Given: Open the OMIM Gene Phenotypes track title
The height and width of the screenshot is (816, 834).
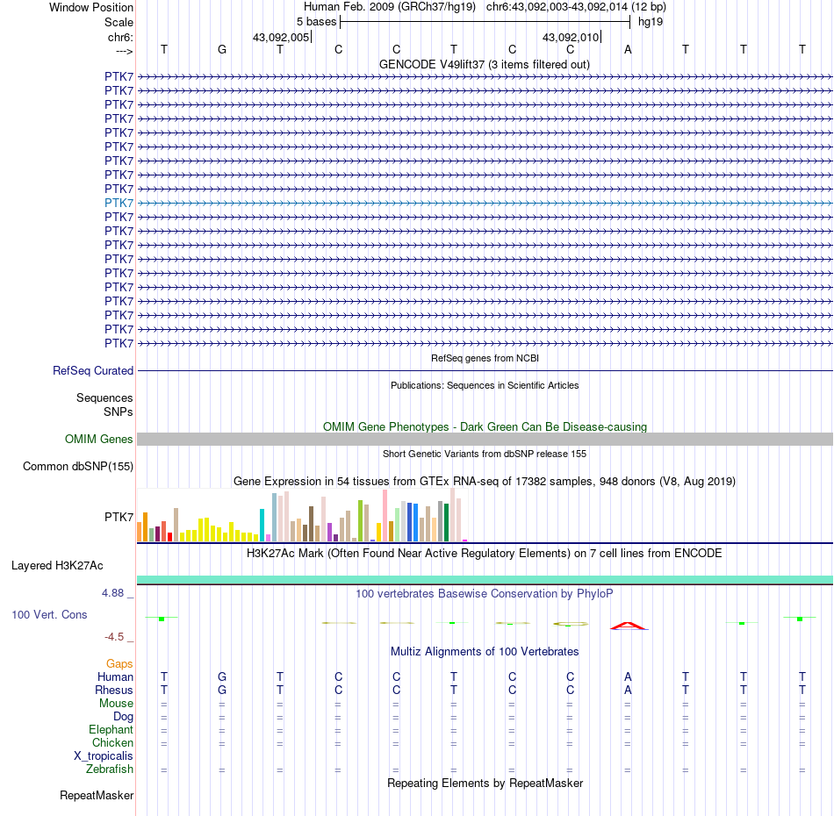Looking at the screenshot, I should tap(485, 427).
